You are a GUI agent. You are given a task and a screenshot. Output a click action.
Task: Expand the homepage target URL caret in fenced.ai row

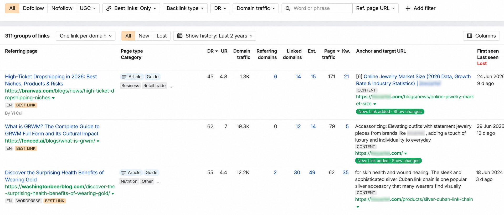click(x=405, y=154)
